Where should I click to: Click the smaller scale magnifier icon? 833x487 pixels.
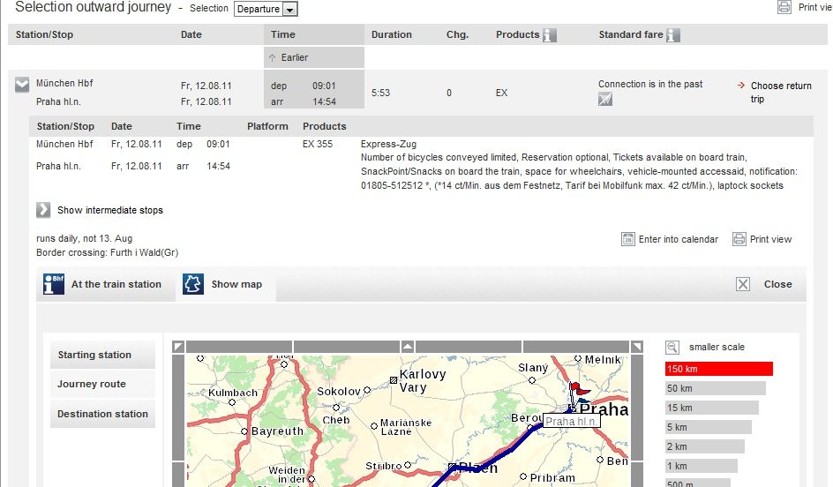pos(672,348)
